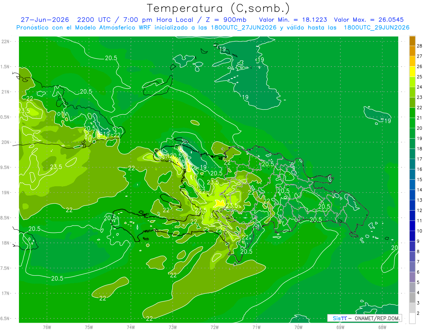Click the '23' value on color scale
This screenshot has width=429, height=332.
point(420,97)
